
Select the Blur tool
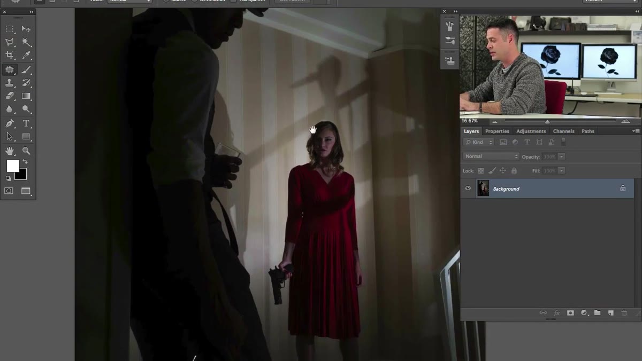(10, 109)
